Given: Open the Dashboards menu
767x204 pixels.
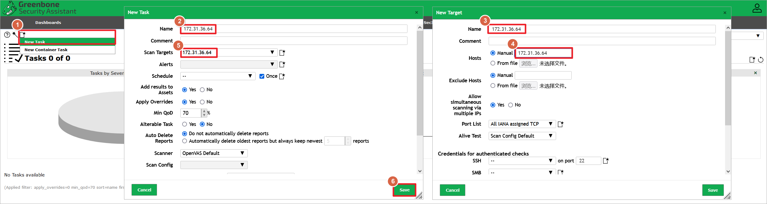Looking at the screenshot, I should click(x=48, y=23).
